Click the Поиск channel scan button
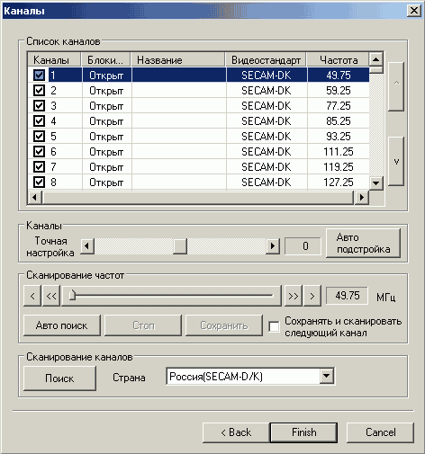 click(x=59, y=378)
